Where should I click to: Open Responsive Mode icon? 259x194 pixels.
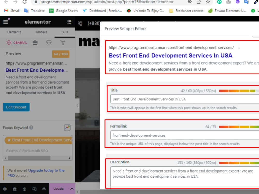point(34,189)
